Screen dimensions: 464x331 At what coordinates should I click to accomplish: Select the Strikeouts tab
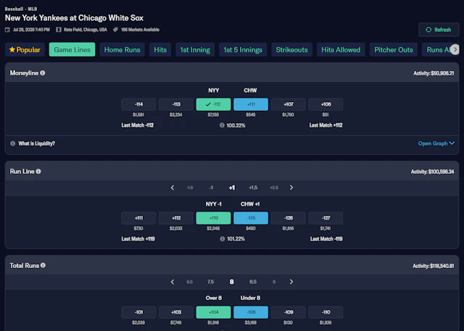pyautogui.click(x=291, y=50)
